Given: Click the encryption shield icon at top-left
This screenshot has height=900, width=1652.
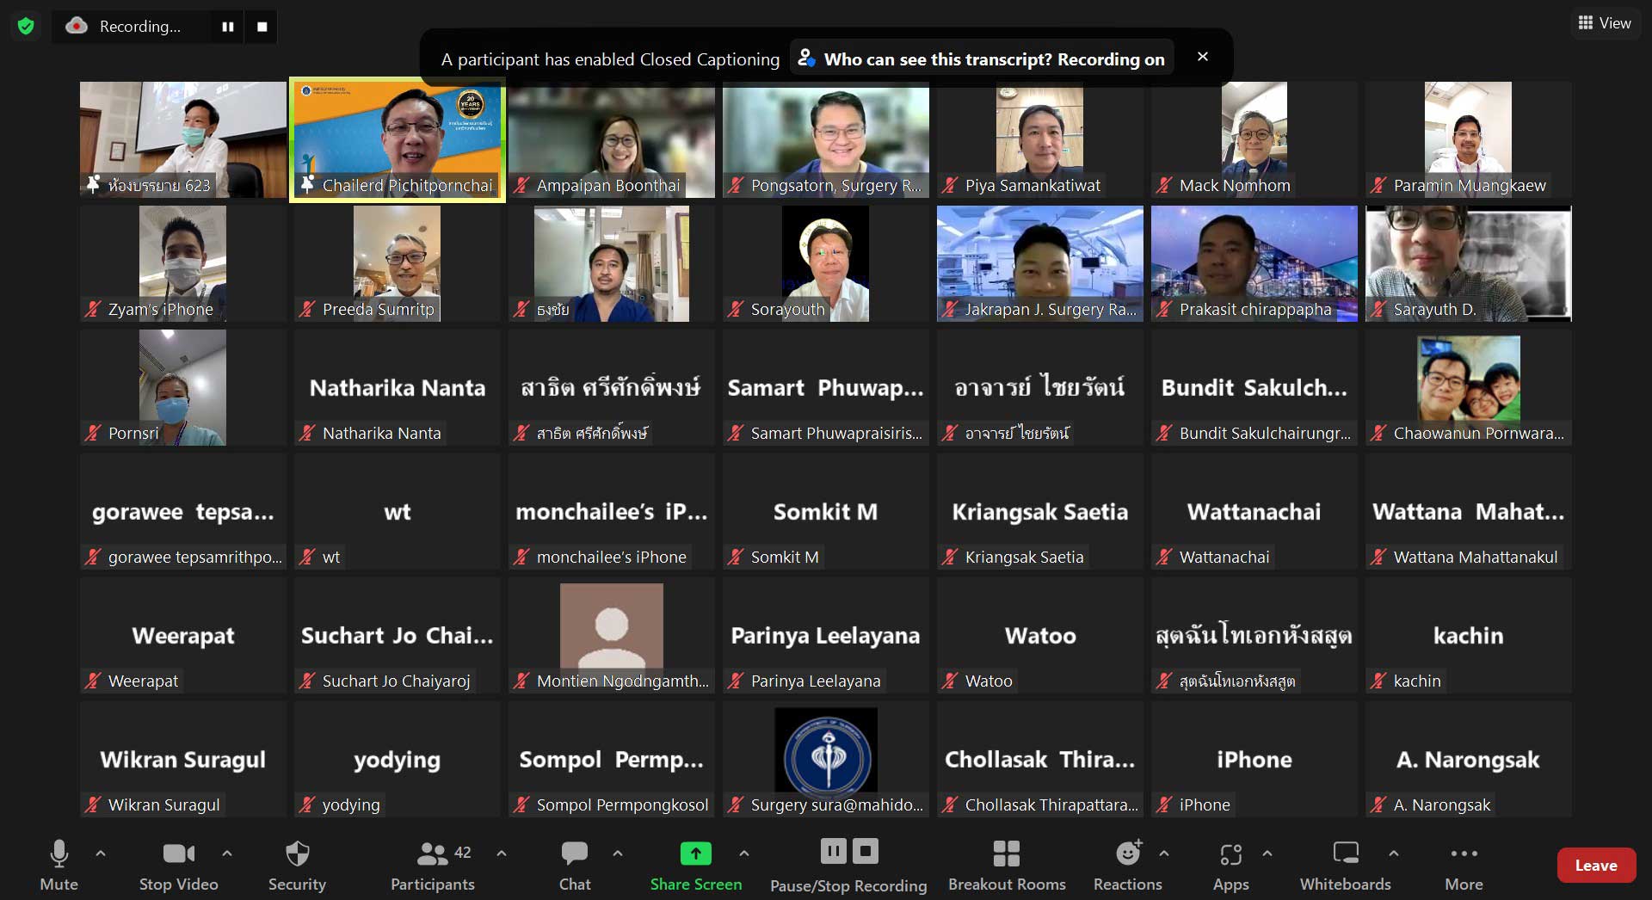Looking at the screenshot, I should (x=26, y=27).
